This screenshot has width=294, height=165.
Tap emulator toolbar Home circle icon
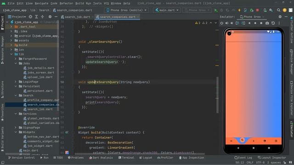point(255,23)
